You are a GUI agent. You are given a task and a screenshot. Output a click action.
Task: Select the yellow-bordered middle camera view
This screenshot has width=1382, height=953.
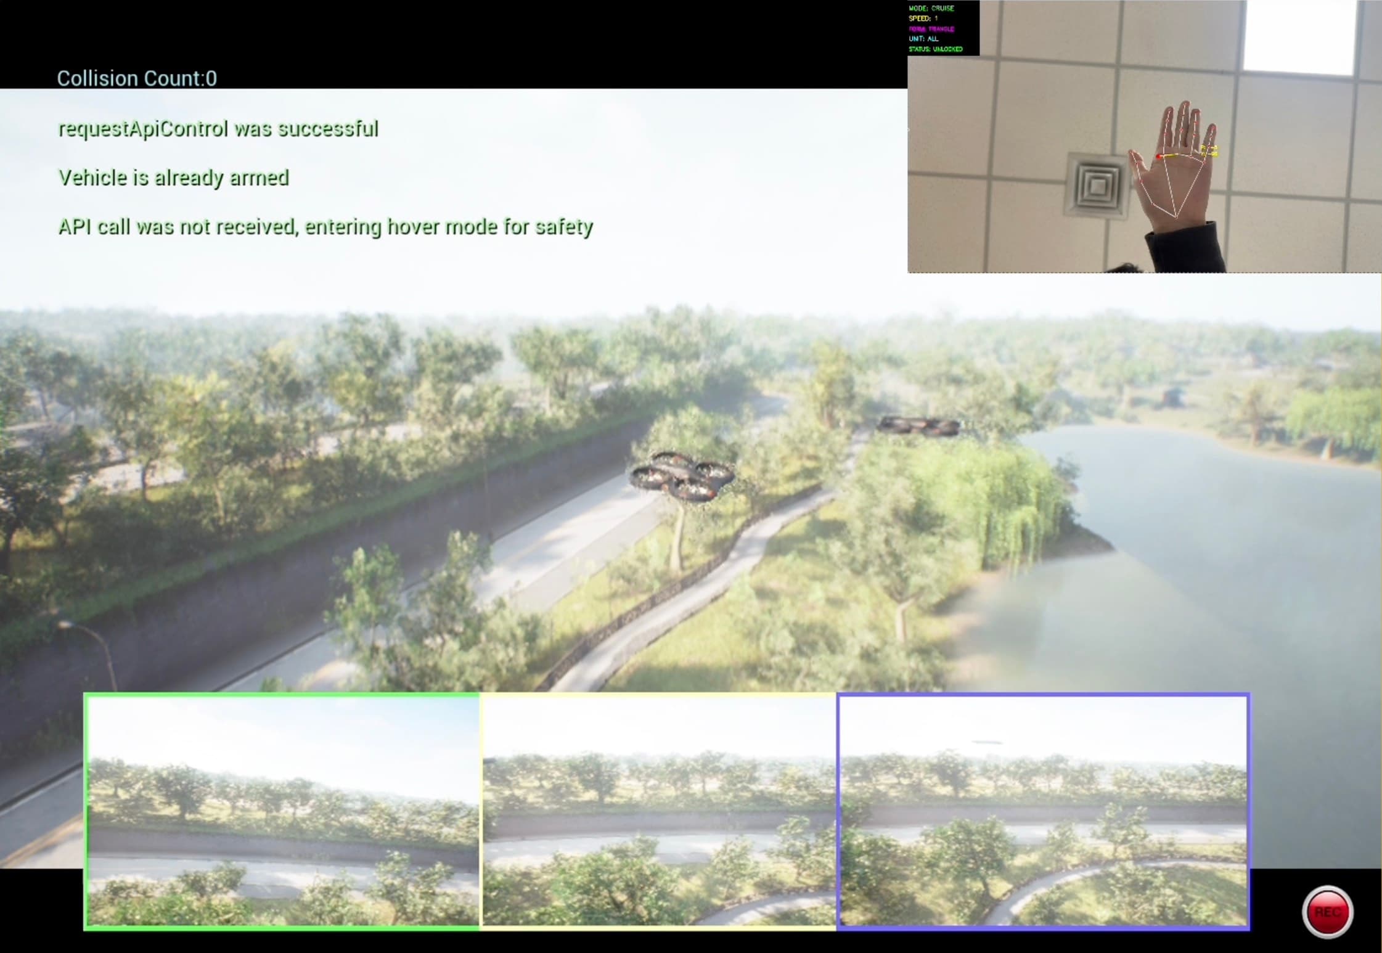tap(658, 811)
